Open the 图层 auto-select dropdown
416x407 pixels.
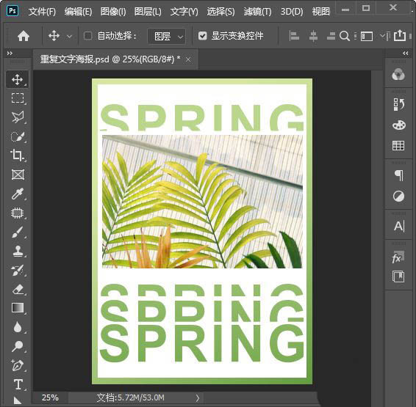pos(167,36)
